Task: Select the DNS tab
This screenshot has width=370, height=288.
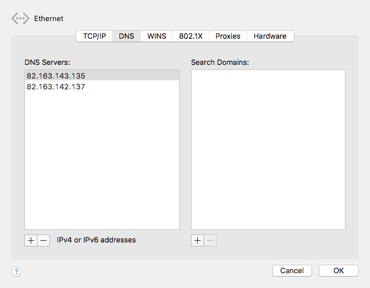Action: pos(126,36)
